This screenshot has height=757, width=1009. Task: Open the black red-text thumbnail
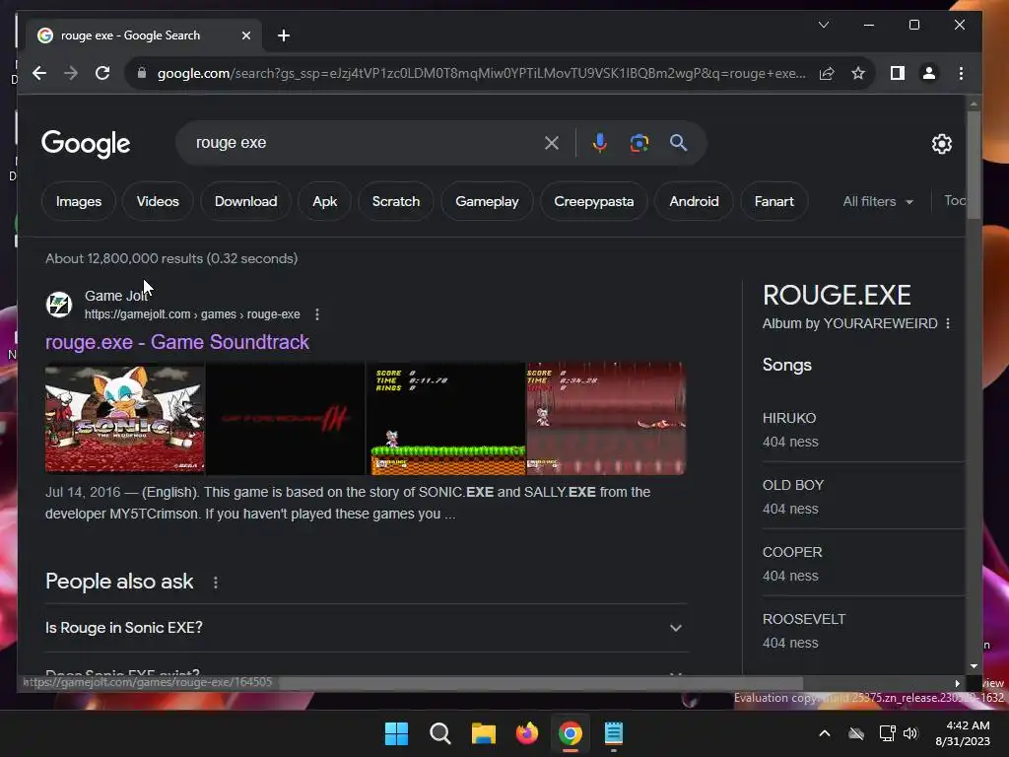point(285,419)
